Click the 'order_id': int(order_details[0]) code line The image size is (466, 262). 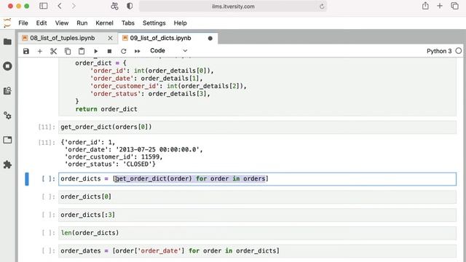(152, 71)
